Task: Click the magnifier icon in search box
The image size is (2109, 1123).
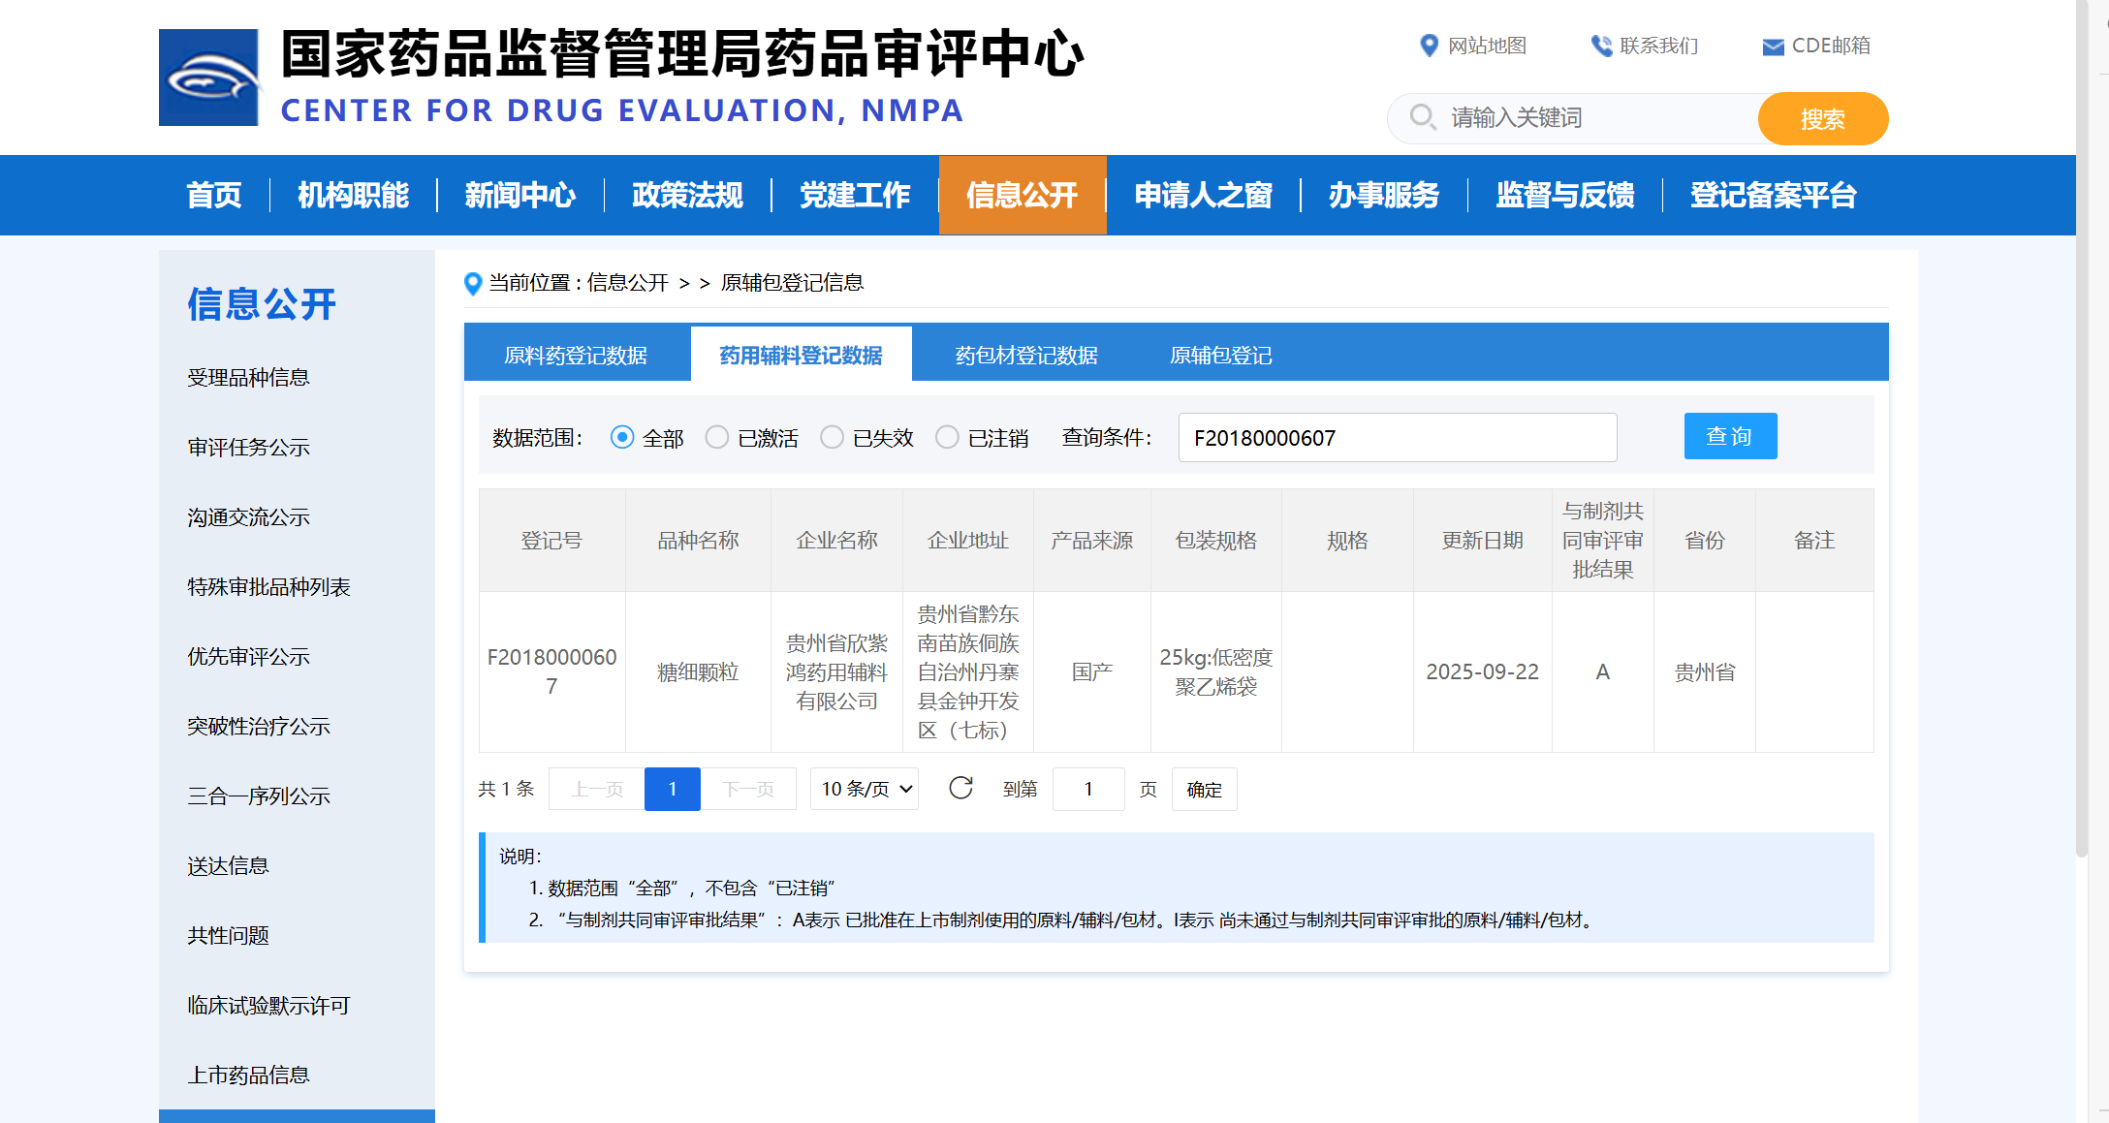Action: tap(1422, 117)
